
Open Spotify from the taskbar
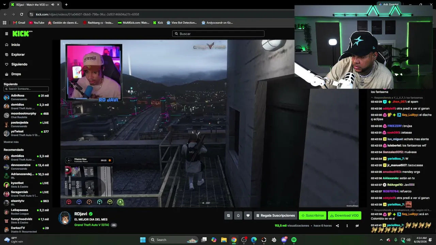coord(294,240)
